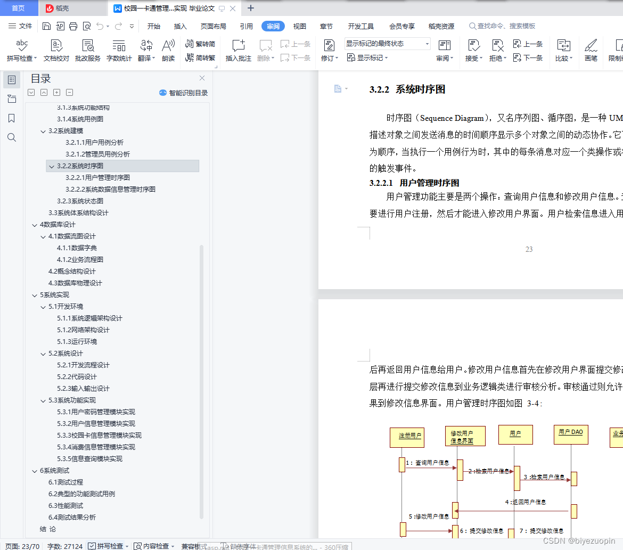623x550 pixels.
Task: Switch to the 引用 ribbon tab
Action: 247,26
